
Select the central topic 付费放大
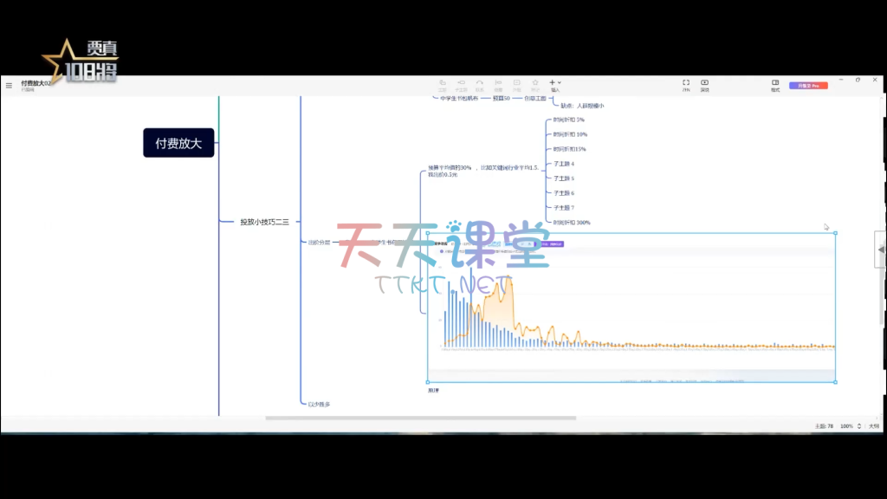tap(178, 143)
